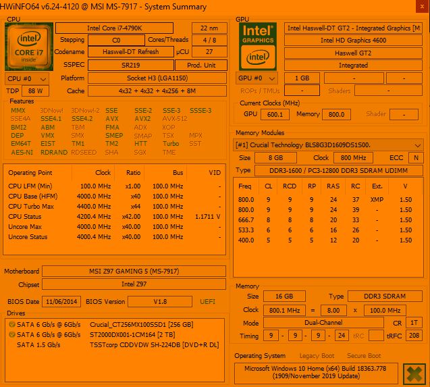
Task: Click the BIOS Version V1.8 field
Action: pos(160,302)
